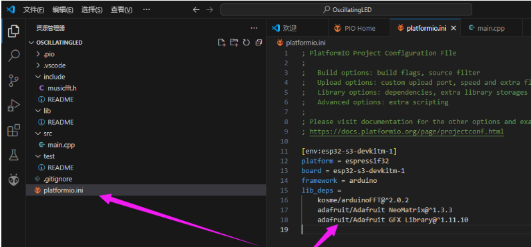Click the 资源管理器 panel title

(51, 29)
